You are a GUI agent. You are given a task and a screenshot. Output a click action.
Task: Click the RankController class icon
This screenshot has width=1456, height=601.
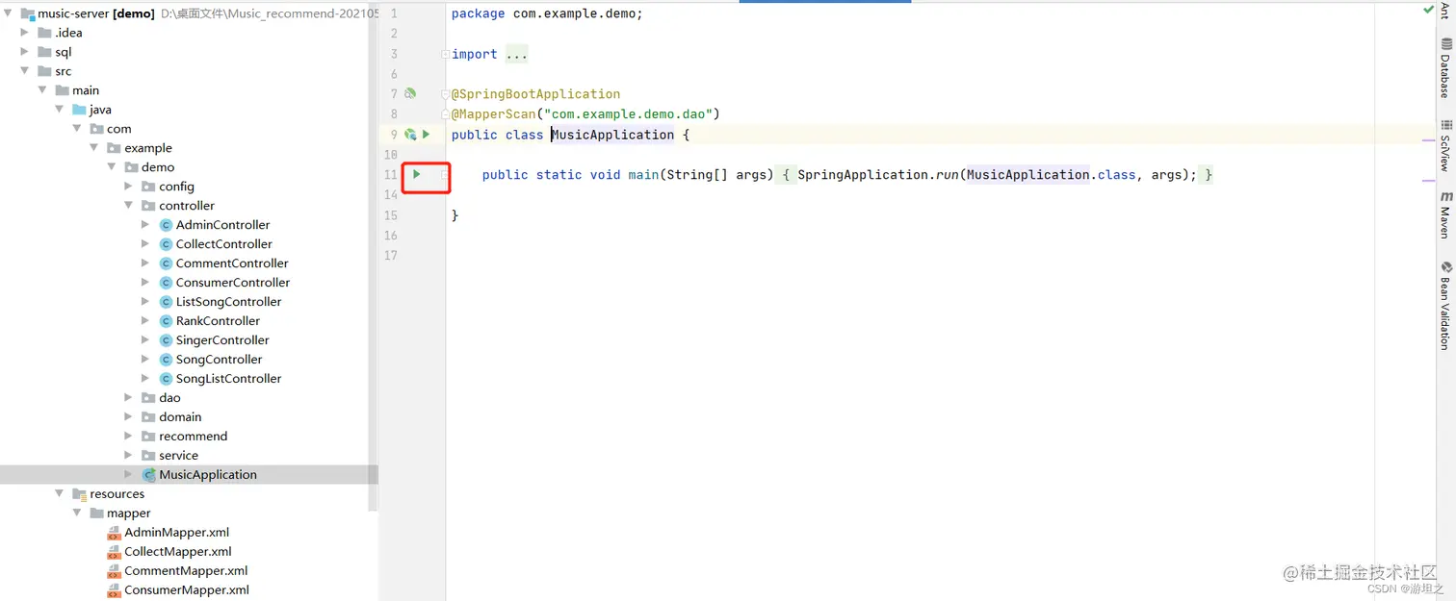tap(166, 321)
